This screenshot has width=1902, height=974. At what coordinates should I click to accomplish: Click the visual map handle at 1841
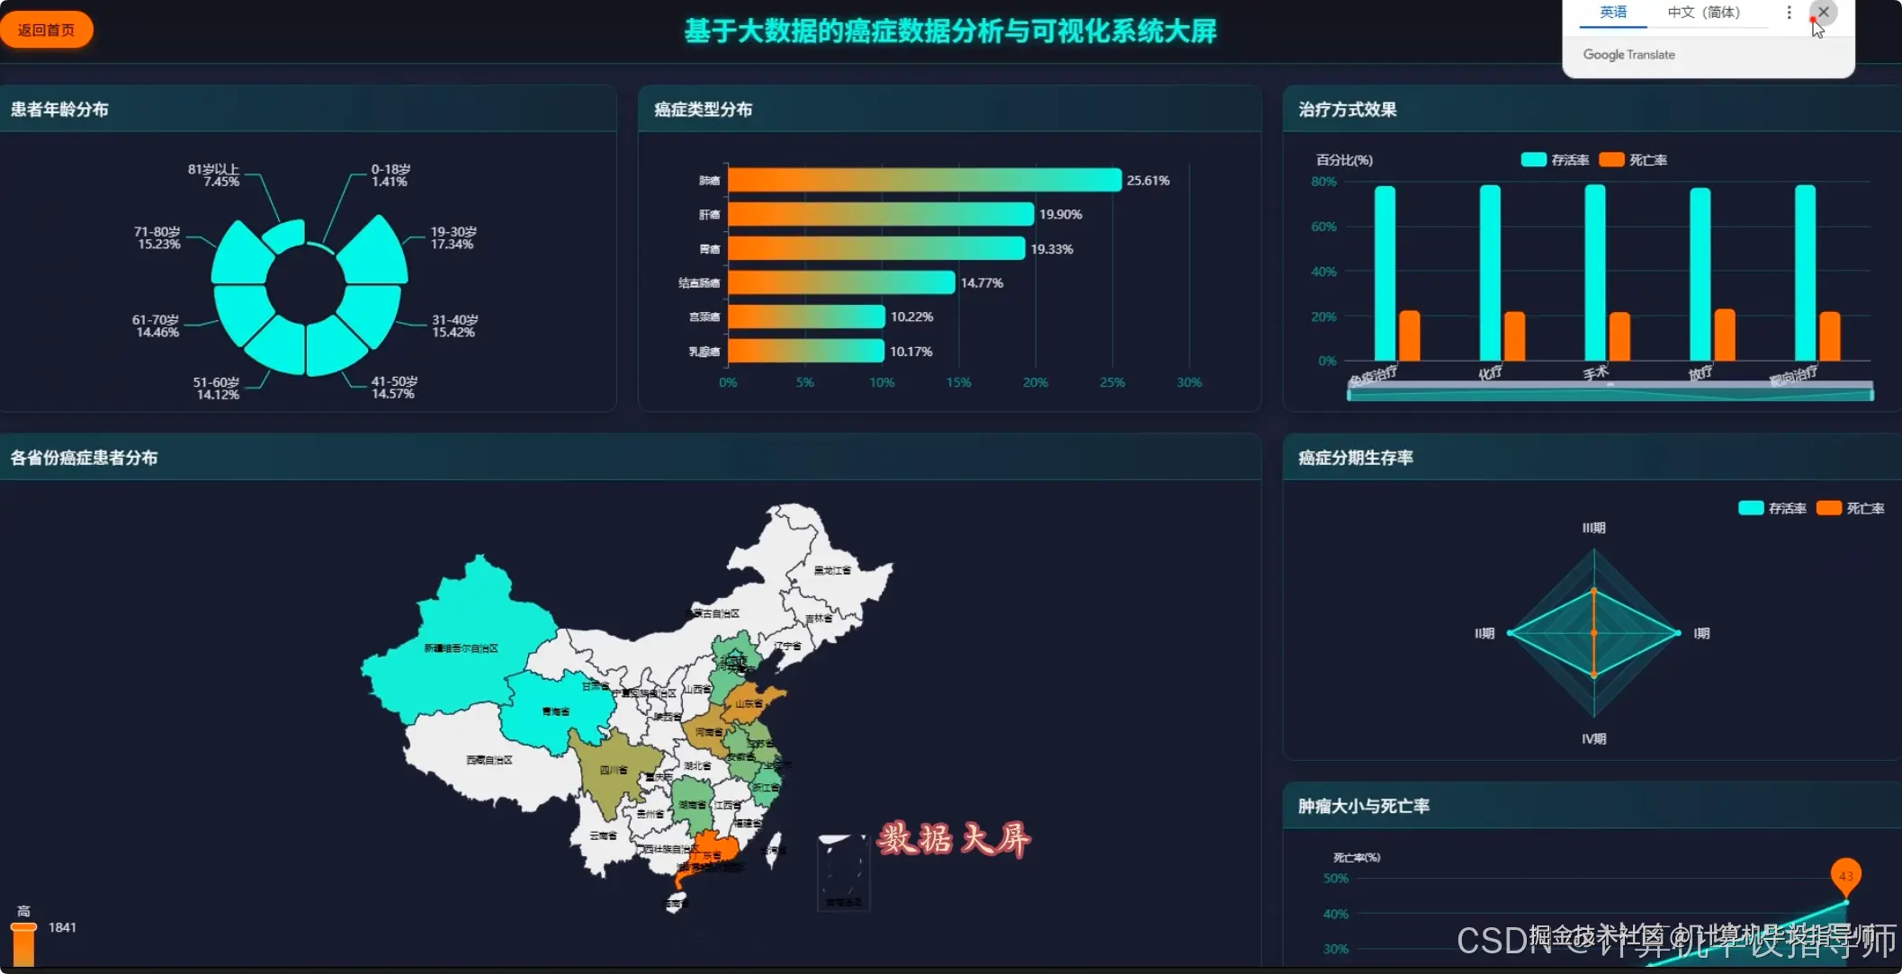click(23, 927)
